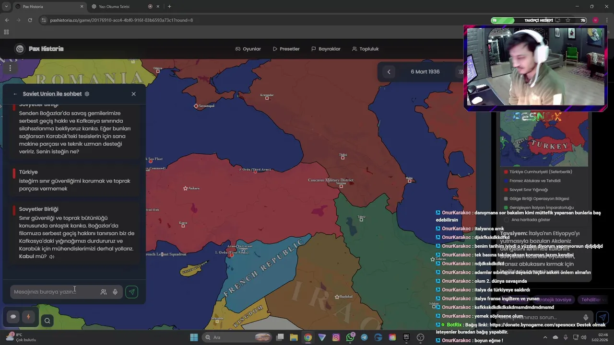Reload the page
Viewport: 614px width, 345px height.
(30, 20)
